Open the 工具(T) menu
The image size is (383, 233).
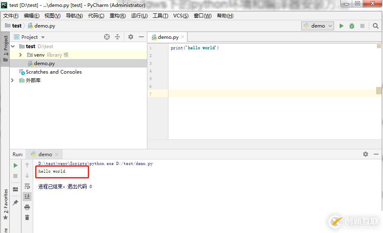pyautogui.click(x=160, y=16)
